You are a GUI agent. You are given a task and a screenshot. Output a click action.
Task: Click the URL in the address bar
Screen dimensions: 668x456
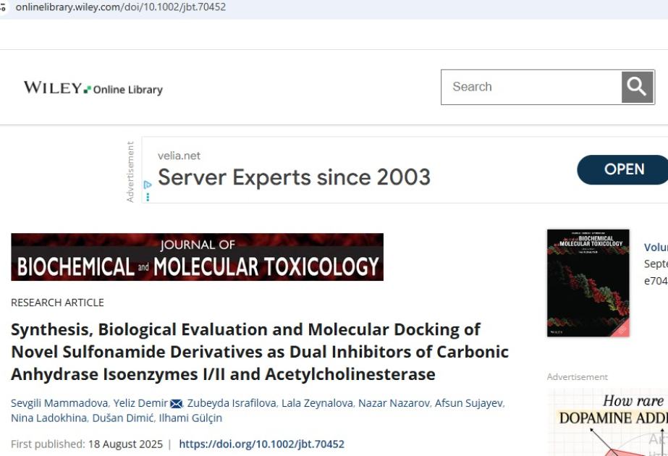tap(121, 7)
